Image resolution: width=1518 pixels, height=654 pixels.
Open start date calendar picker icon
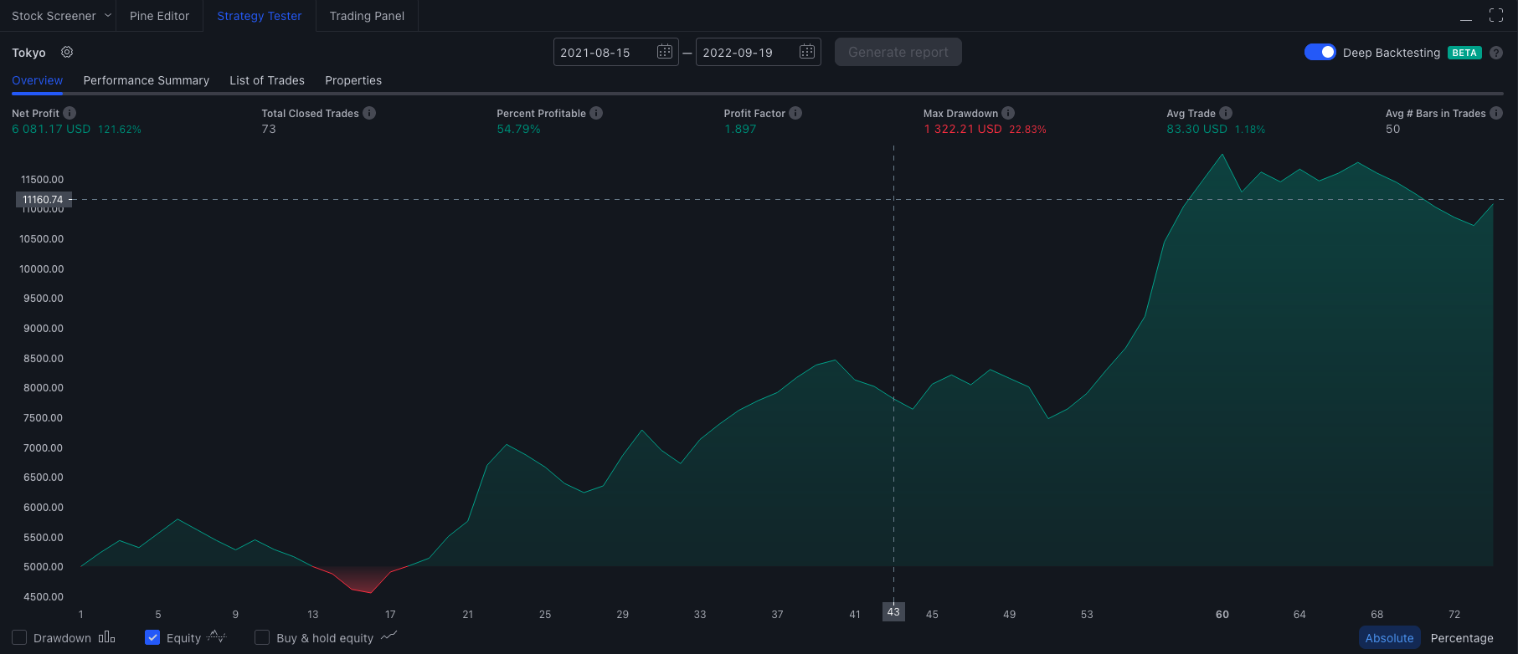[x=665, y=52]
